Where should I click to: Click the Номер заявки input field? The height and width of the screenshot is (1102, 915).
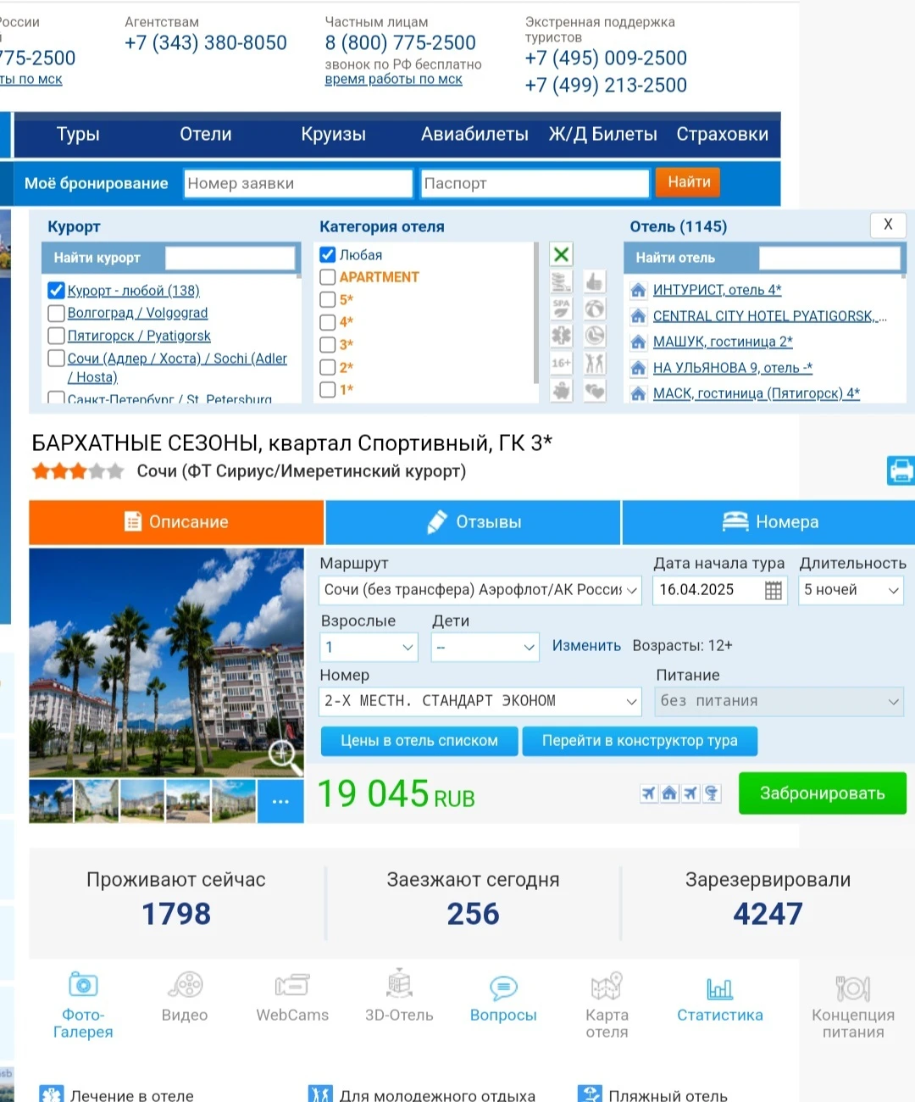point(297,184)
